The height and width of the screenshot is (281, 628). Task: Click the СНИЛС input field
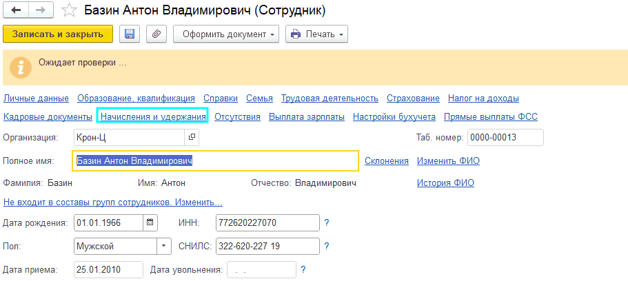pos(267,246)
